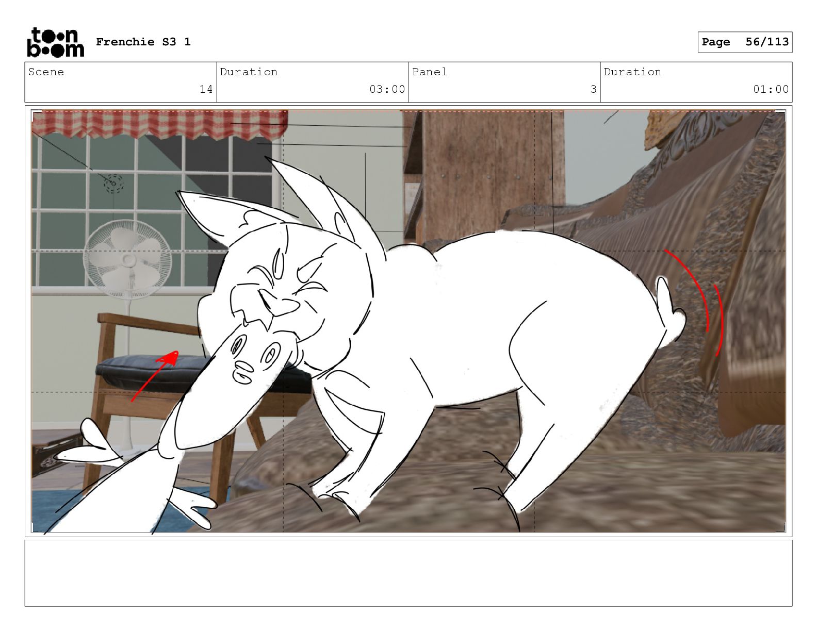Image resolution: width=817 pixels, height=631 pixels.
Task: Click the Toon Boom logo
Action: click(x=55, y=42)
